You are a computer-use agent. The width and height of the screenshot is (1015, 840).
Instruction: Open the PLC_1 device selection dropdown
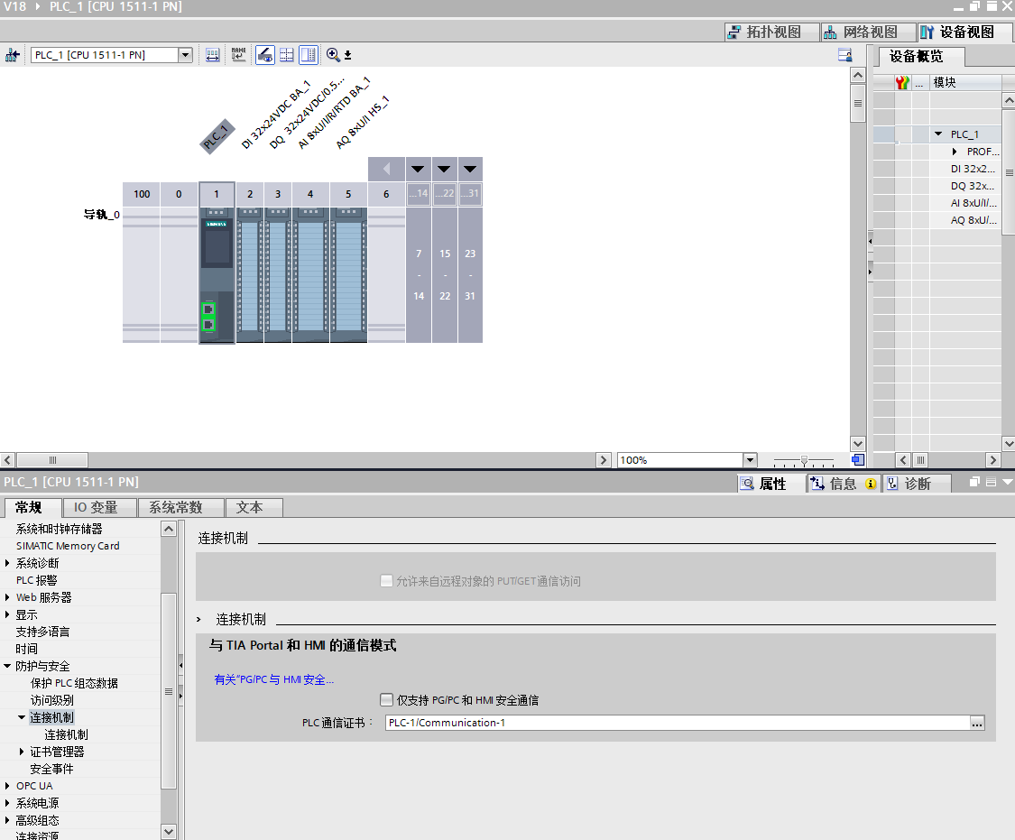coord(185,55)
